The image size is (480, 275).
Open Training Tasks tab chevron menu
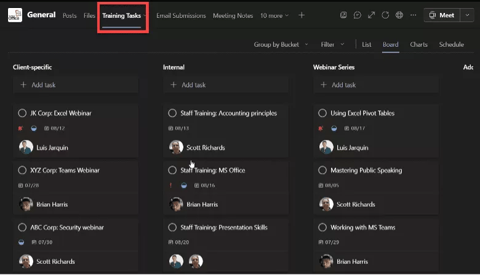[145, 15]
